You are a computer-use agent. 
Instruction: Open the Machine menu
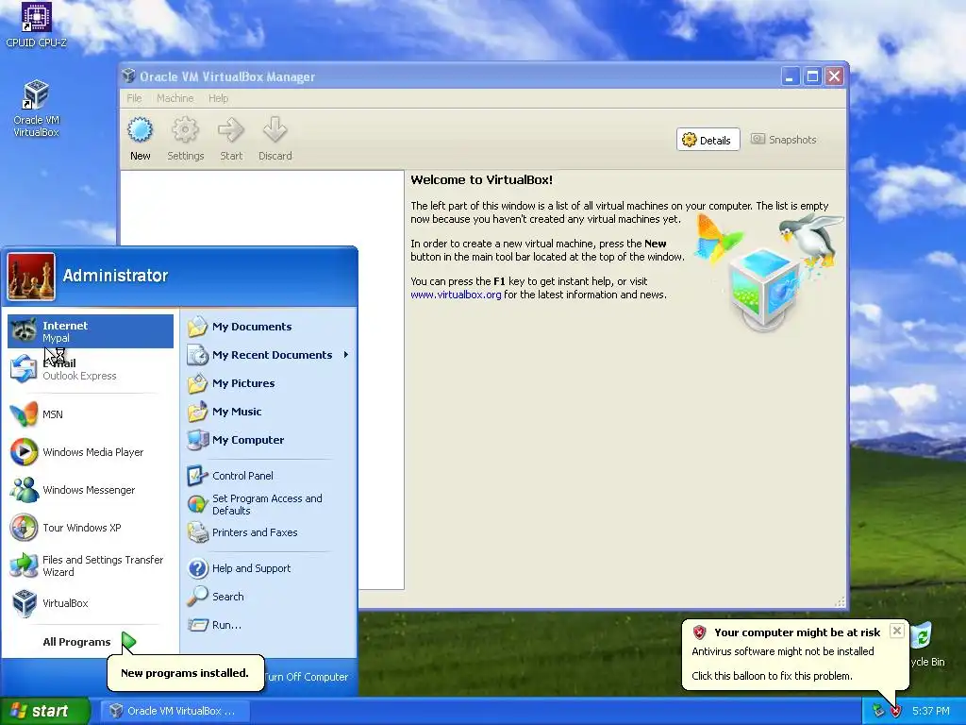pyautogui.click(x=175, y=98)
